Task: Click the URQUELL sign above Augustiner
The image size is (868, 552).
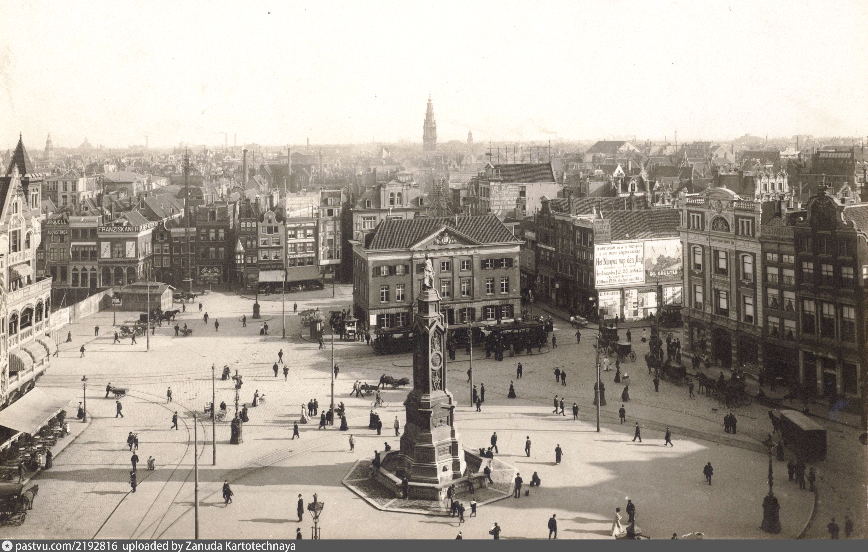Action: click(57, 222)
